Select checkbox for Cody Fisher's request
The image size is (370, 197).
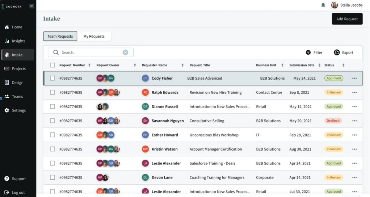click(52, 78)
